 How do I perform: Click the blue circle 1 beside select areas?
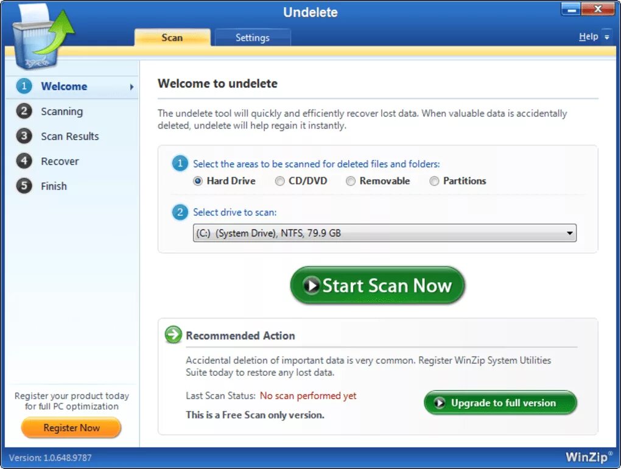(x=180, y=163)
